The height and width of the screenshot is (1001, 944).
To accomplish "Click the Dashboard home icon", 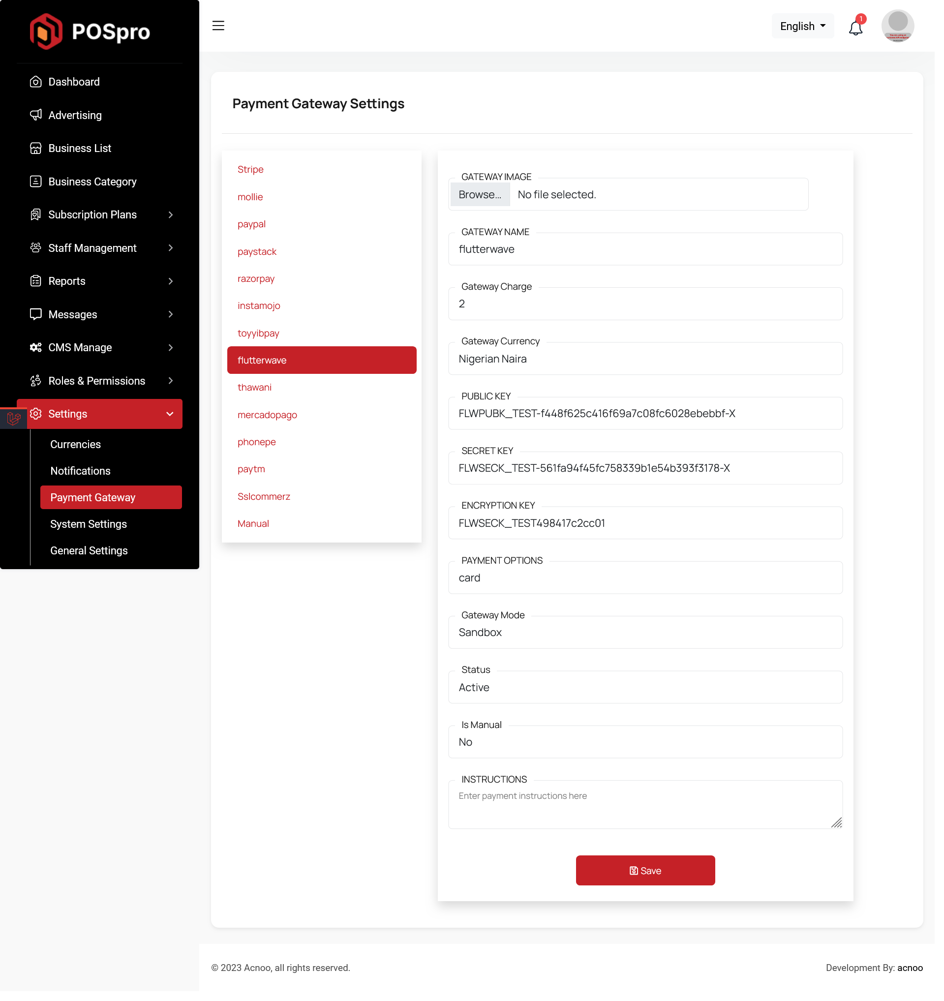I will [x=36, y=82].
